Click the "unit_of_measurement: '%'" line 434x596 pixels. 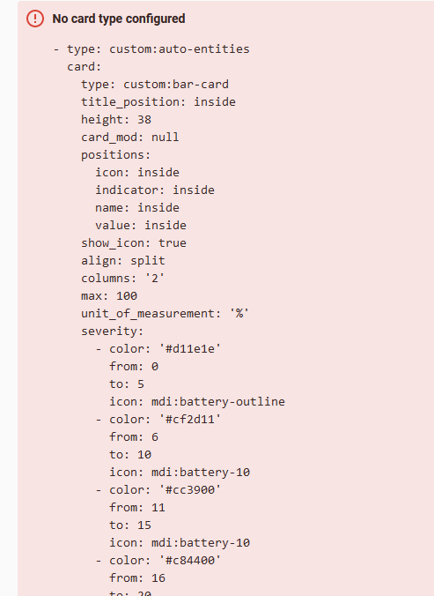tap(165, 314)
